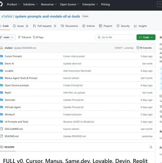Screen dimensions: 162x163
Task: Click the Pull requests icon
Action: [34, 26]
